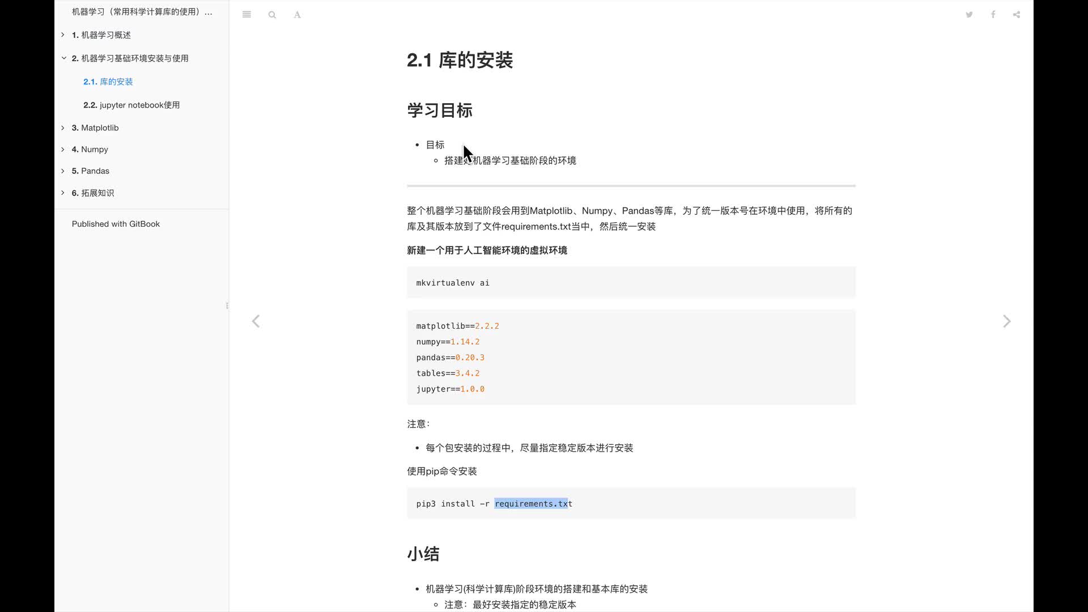
Task: Click the mkvirtualenv ai code line
Action: [x=453, y=283]
